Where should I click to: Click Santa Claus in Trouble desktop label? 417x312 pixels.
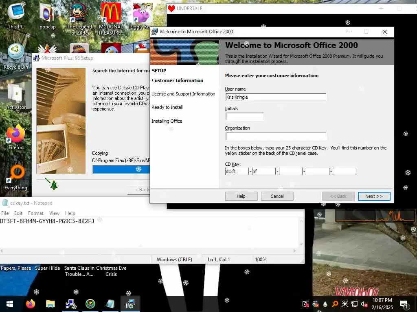tap(79, 271)
